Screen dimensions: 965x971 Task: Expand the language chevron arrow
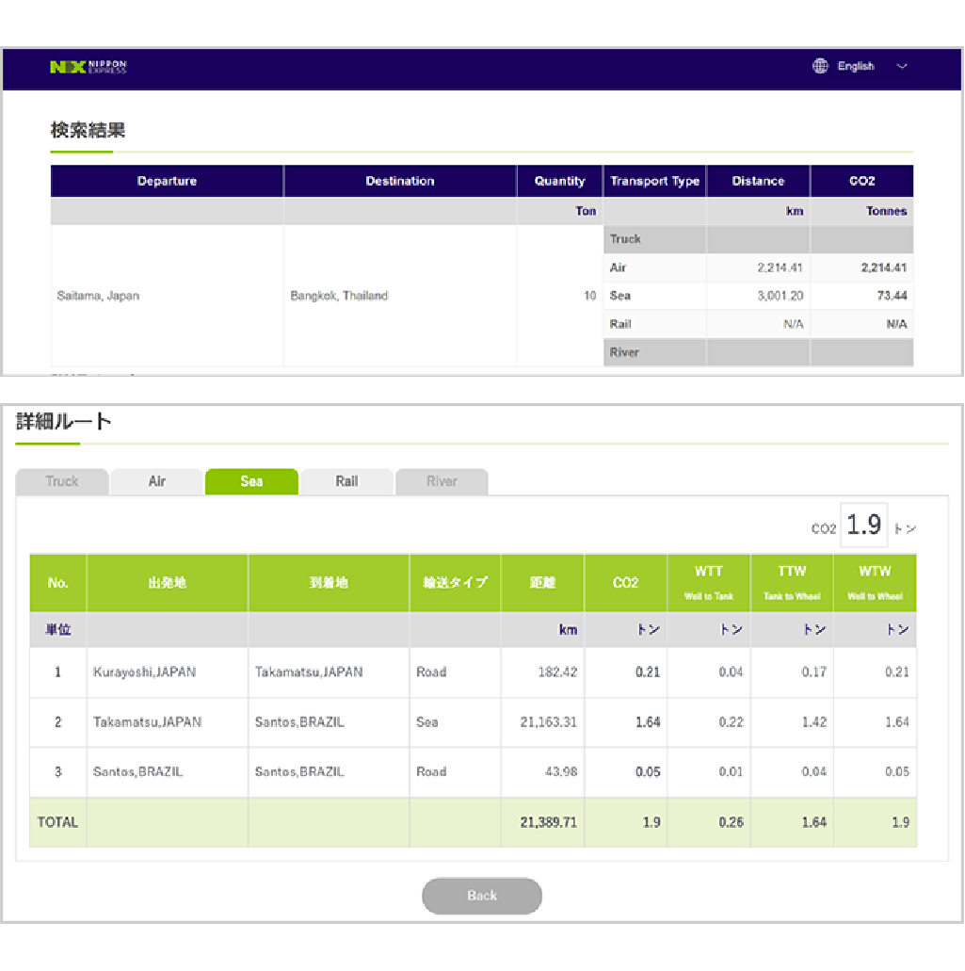(902, 66)
